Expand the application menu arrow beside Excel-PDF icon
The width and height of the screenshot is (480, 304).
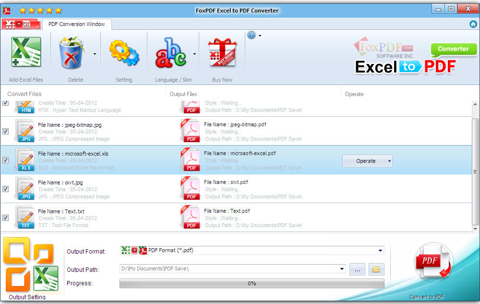[x=37, y=27]
